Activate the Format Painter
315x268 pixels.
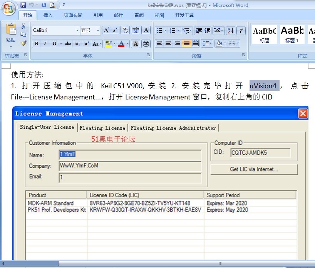point(23,43)
